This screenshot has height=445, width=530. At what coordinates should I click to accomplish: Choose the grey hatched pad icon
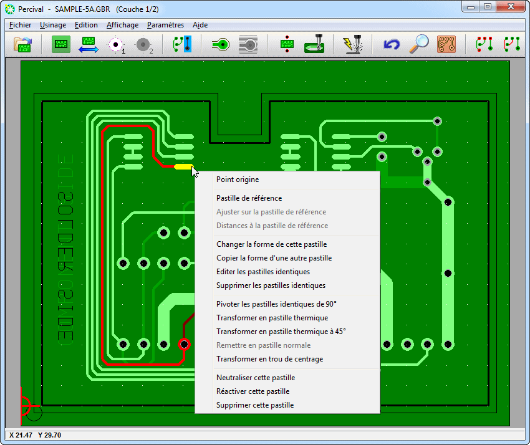248,44
